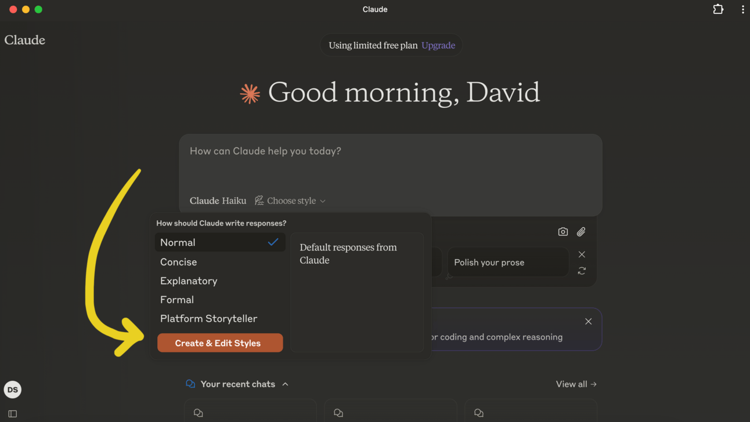Click the Create & Edit Styles button

click(220, 343)
